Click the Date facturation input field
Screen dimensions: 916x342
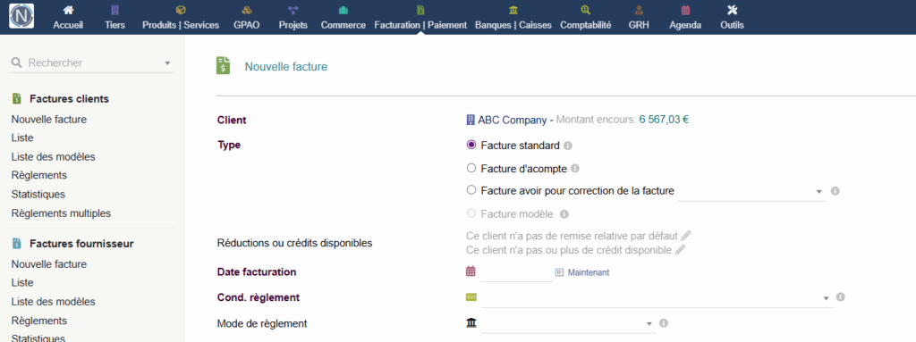pos(517,272)
